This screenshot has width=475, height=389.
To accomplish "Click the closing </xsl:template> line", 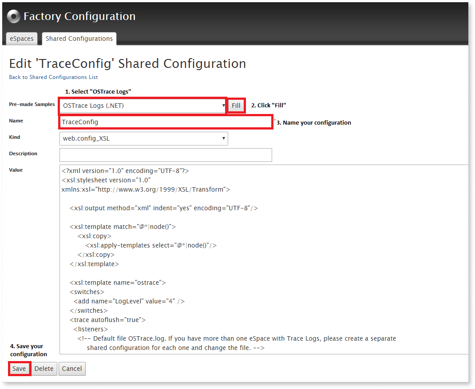I will pyautogui.click(x=94, y=264).
